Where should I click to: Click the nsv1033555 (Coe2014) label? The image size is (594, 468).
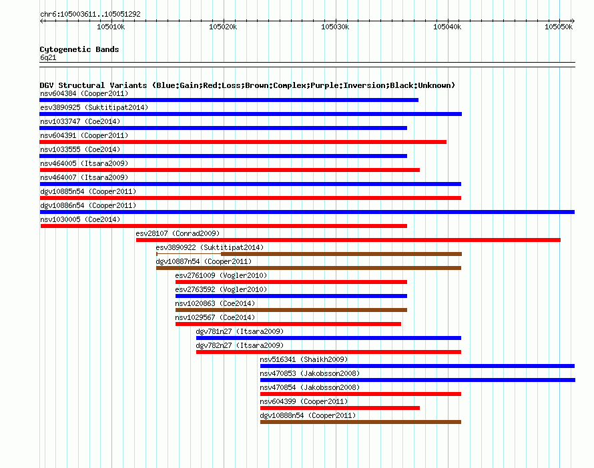(x=80, y=149)
